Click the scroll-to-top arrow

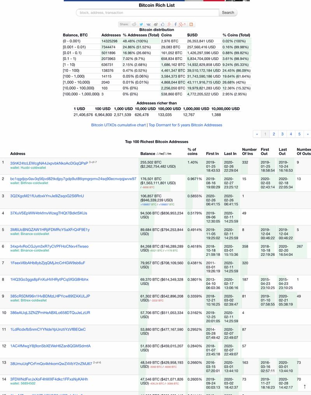point(304,386)
